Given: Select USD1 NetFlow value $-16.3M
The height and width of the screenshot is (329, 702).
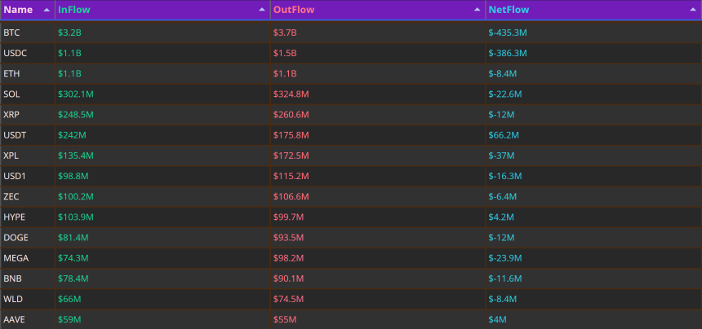Looking at the screenshot, I should pos(505,177).
